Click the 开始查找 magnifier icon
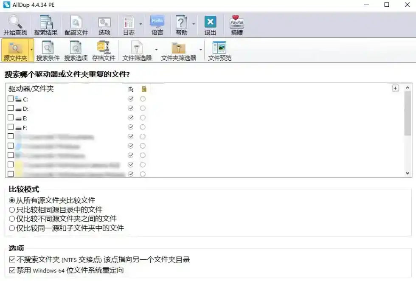 (x=15, y=22)
